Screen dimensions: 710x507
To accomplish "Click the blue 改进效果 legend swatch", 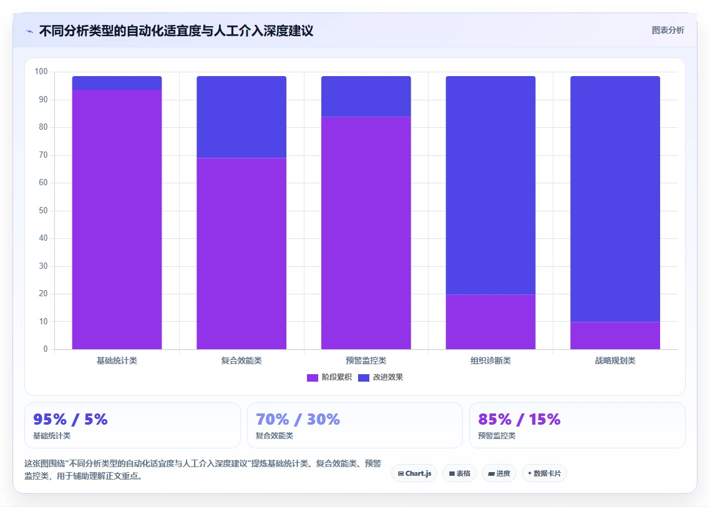I will pos(364,378).
